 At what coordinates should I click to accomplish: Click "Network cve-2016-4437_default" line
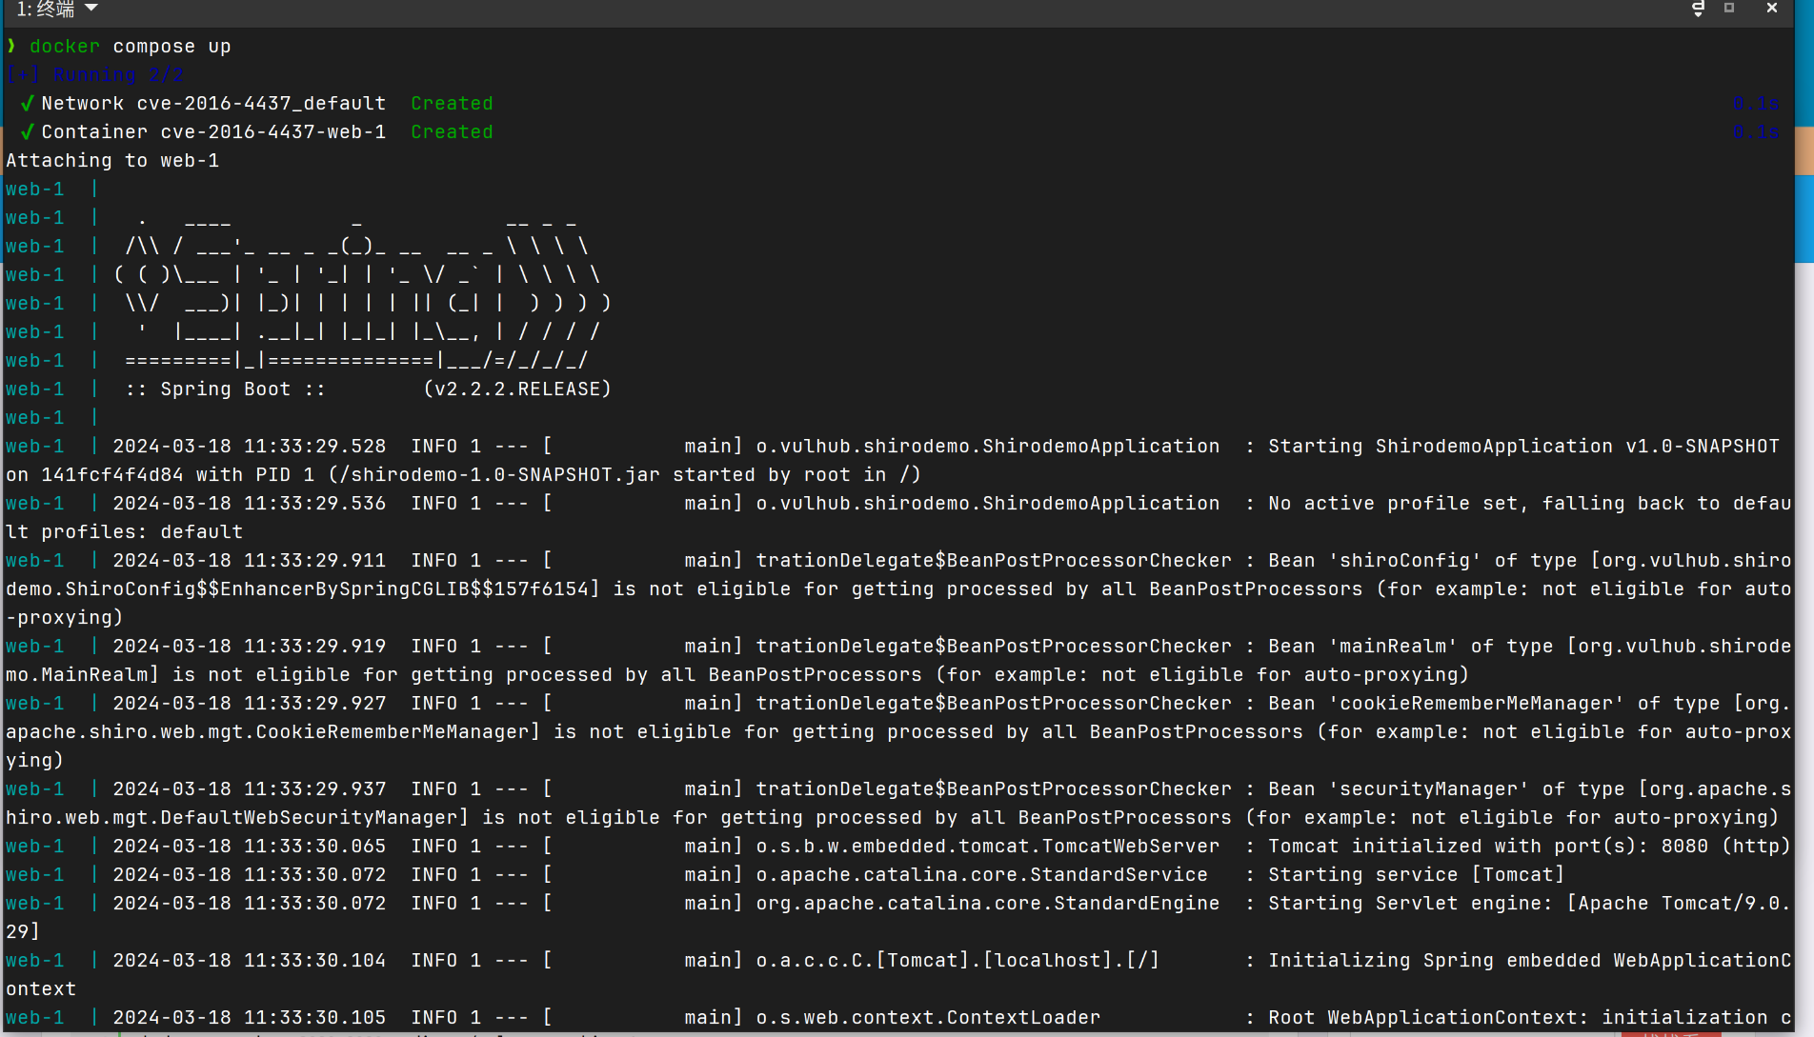(x=213, y=104)
